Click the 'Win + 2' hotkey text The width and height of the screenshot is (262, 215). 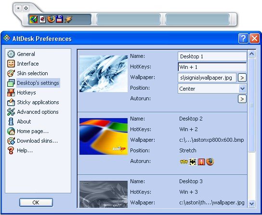click(x=188, y=129)
